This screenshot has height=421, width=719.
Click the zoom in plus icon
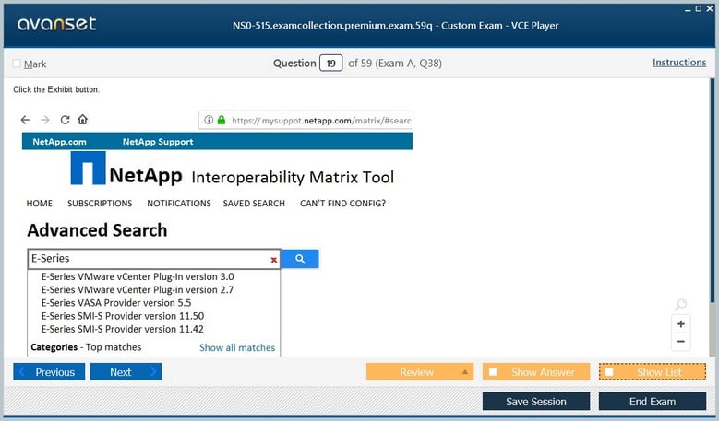pos(681,324)
